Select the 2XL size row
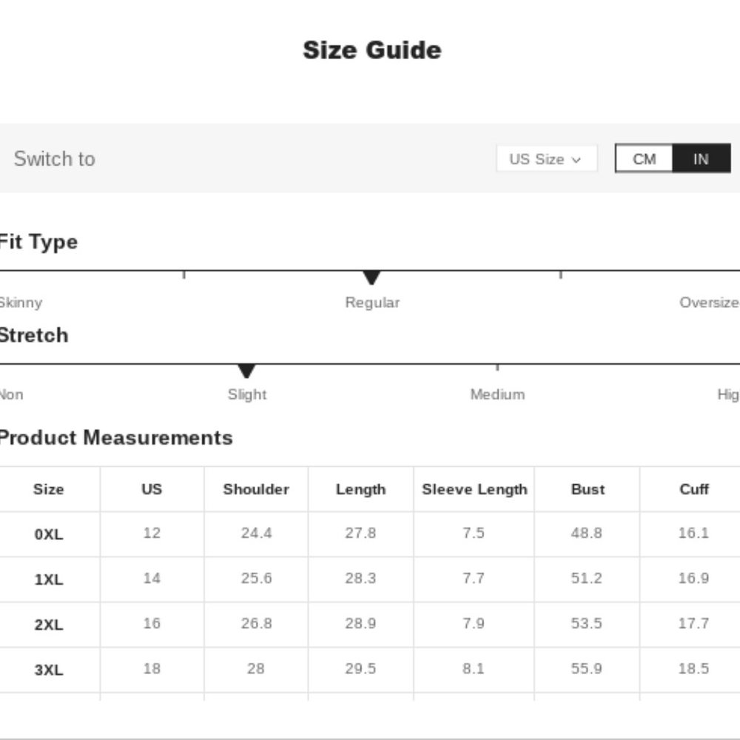 (49, 625)
